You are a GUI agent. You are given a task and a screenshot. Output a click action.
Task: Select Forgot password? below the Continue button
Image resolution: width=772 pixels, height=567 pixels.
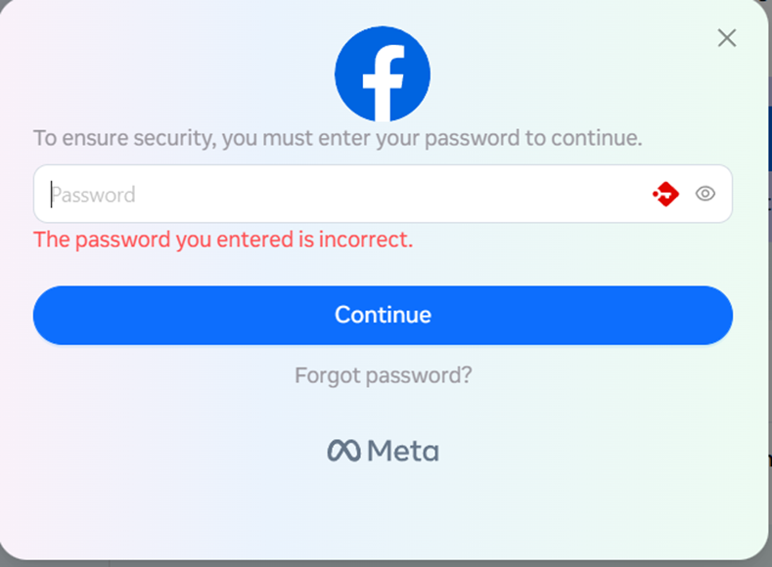383,375
